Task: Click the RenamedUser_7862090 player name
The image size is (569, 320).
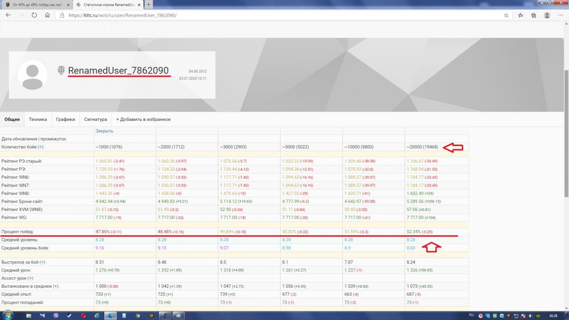Action: [118, 71]
